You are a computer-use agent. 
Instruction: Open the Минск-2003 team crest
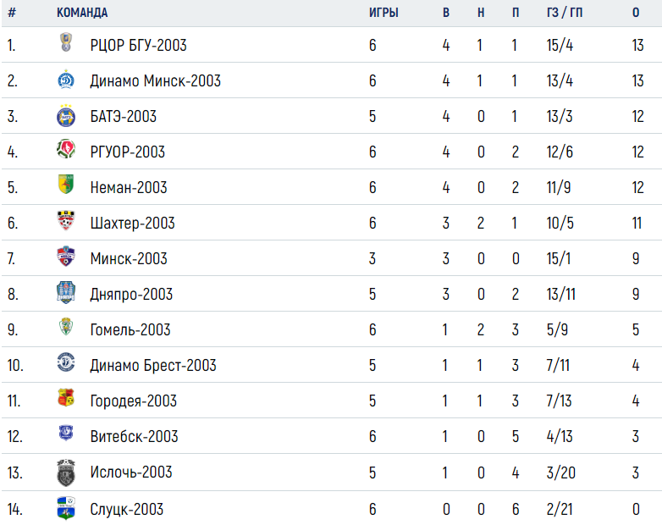(x=66, y=256)
